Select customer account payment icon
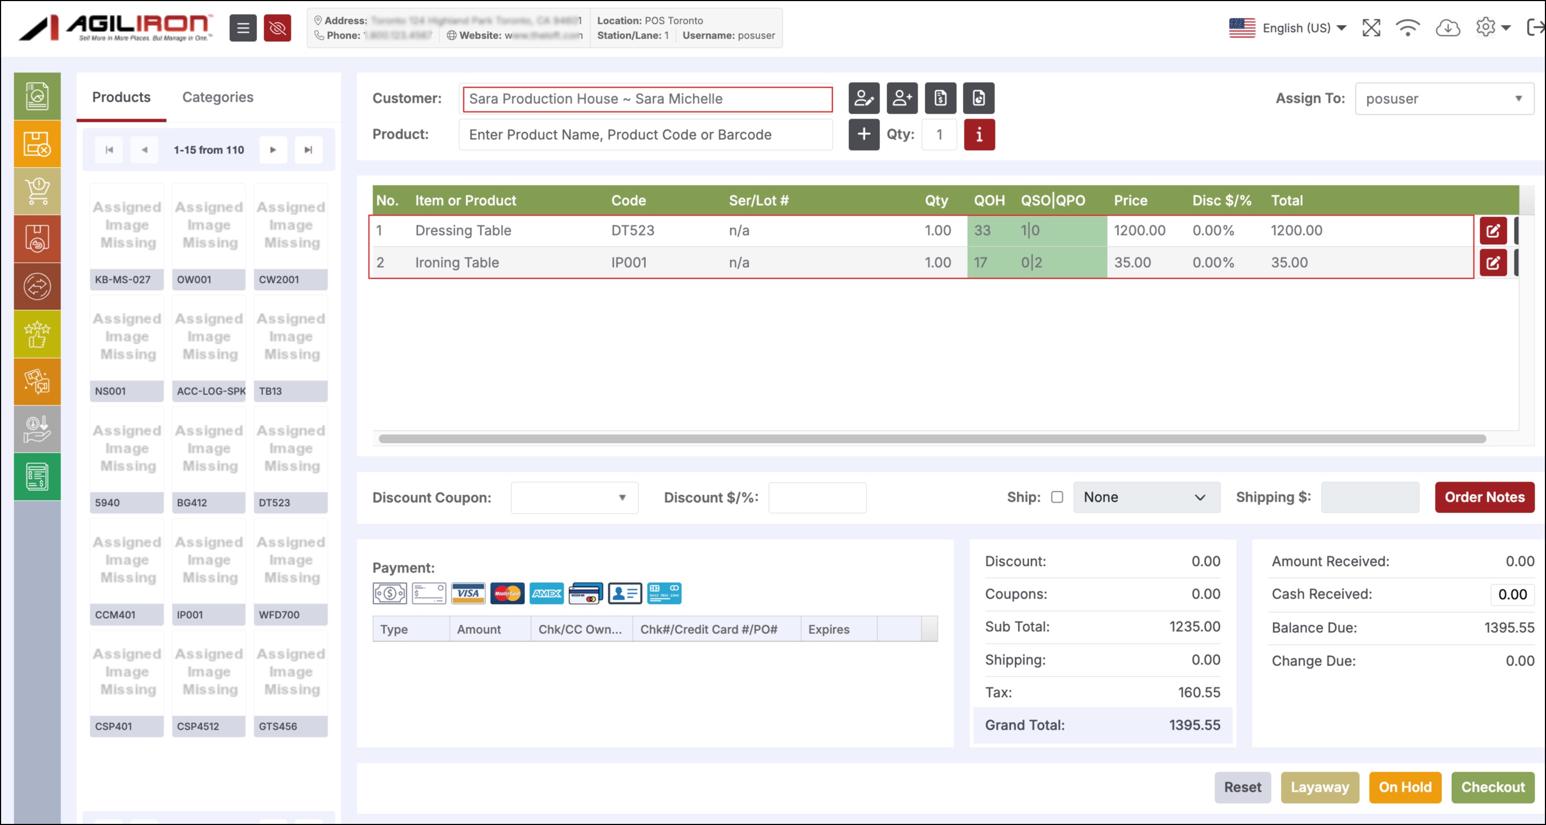This screenshot has height=825, width=1546. pos(625,594)
